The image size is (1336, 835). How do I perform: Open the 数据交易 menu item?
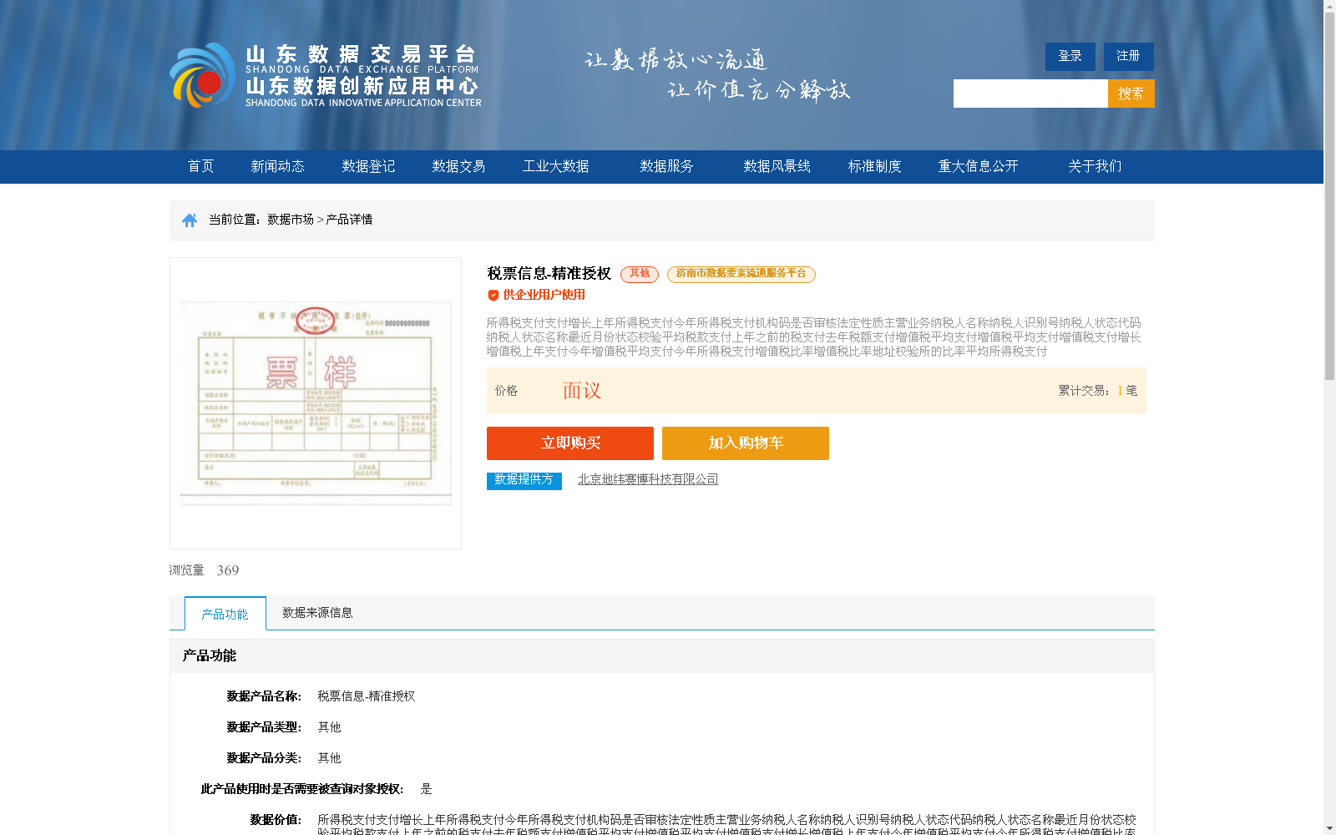[458, 166]
